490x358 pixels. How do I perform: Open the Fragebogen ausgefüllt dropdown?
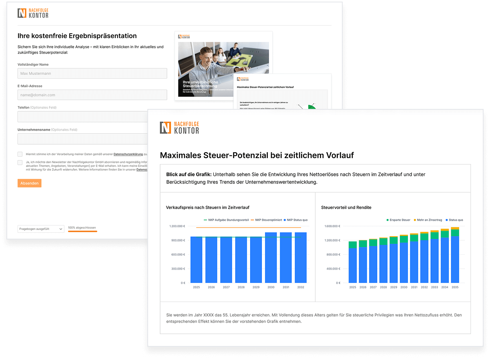(41, 229)
